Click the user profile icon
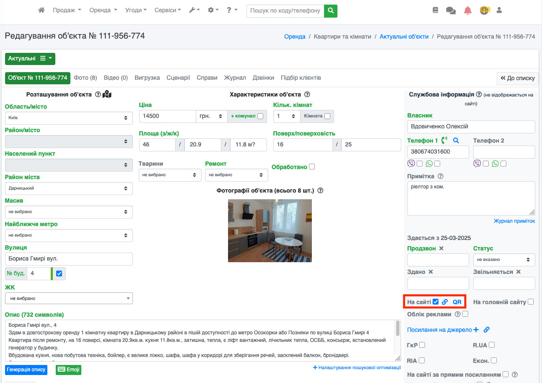Image resolution: width=542 pixels, height=383 pixels. [499, 10]
